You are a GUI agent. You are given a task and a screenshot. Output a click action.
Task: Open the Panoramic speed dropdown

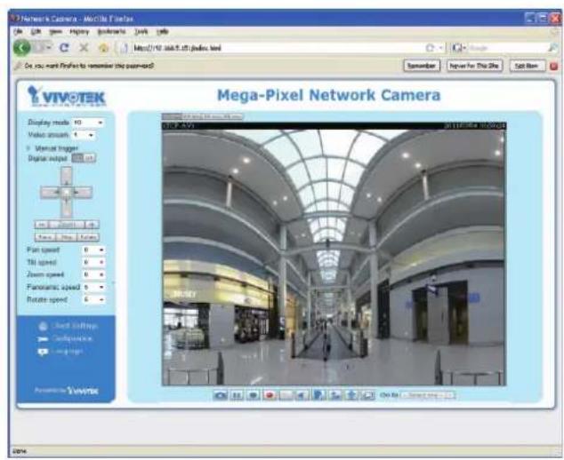click(93, 287)
